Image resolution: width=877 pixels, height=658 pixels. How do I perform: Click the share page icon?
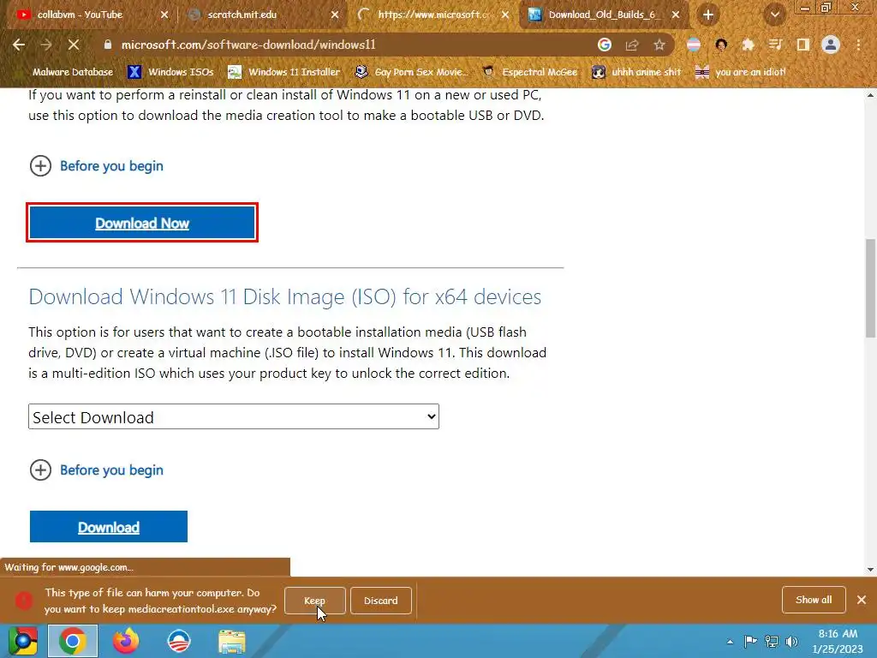pyautogui.click(x=632, y=45)
